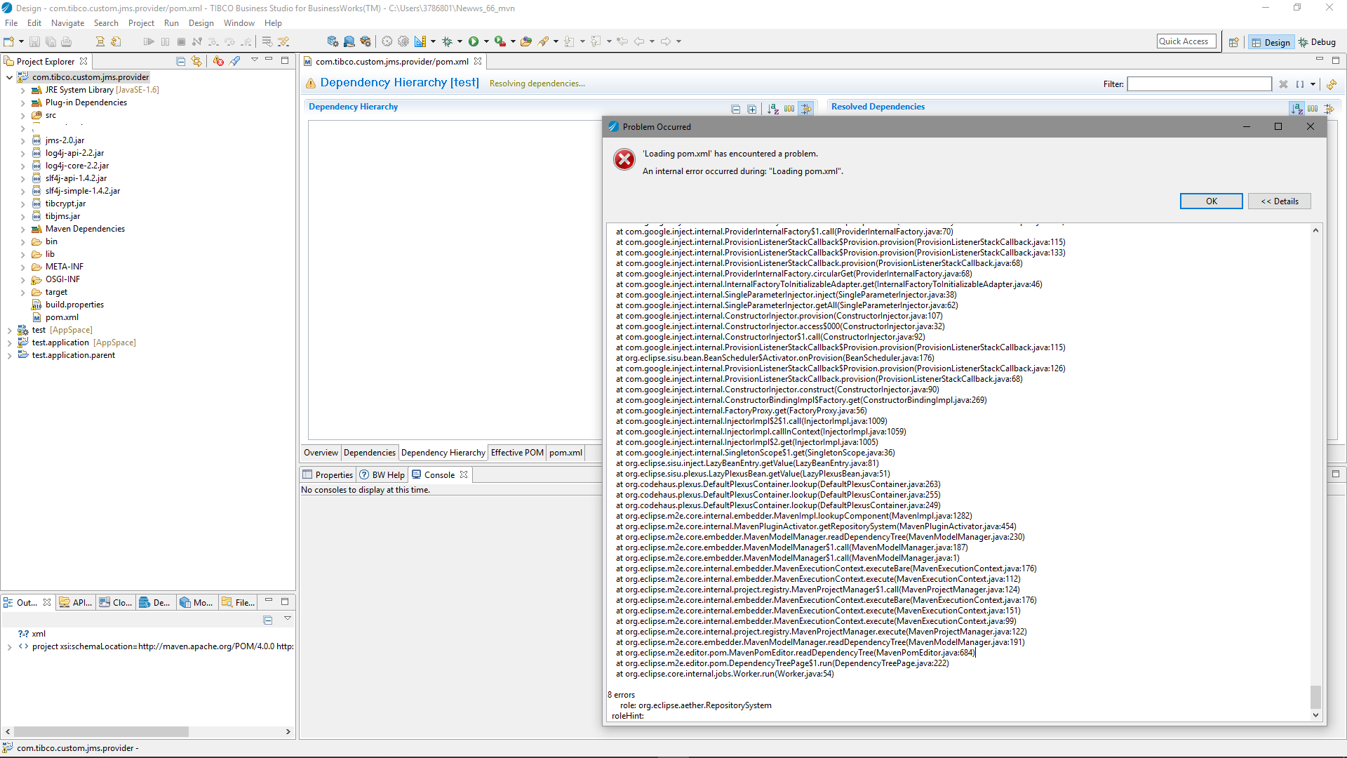Viewport: 1347px width, 758px height.
Task: Expand the project element in Outline
Action: pyautogui.click(x=9, y=646)
